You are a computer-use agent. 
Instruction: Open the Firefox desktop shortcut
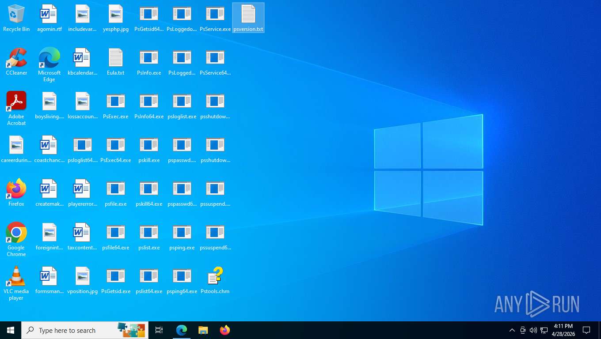point(16,193)
